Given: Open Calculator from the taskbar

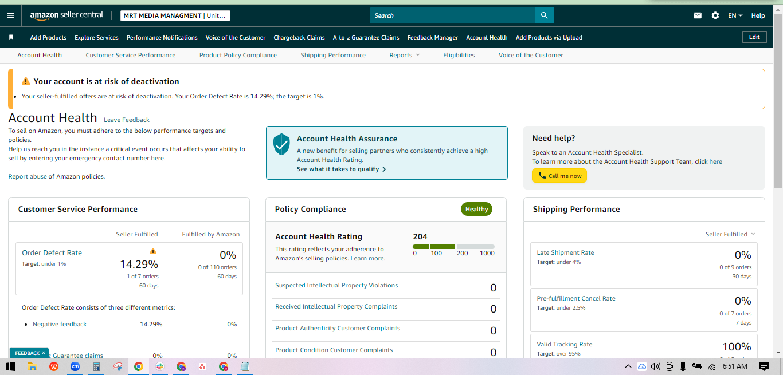Looking at the screenshot, I should (x=96, y=366).
